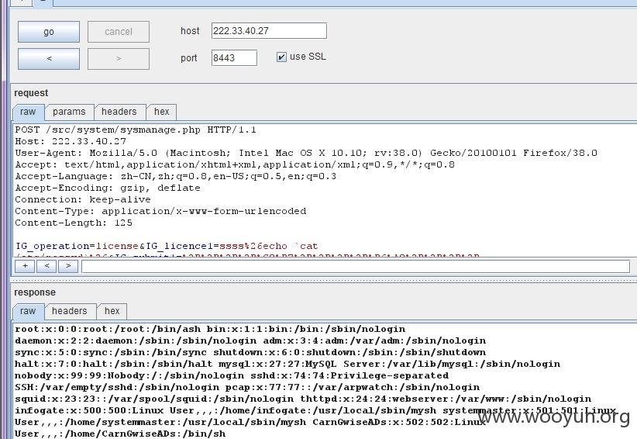Image resolution: width=637 pixels, height=439 pixels.
Task: Click next match > button in search bar
Action: click(68, 266)
